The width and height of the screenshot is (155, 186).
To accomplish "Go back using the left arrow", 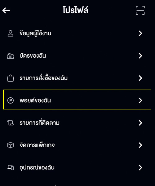I will tap(6, 10).
